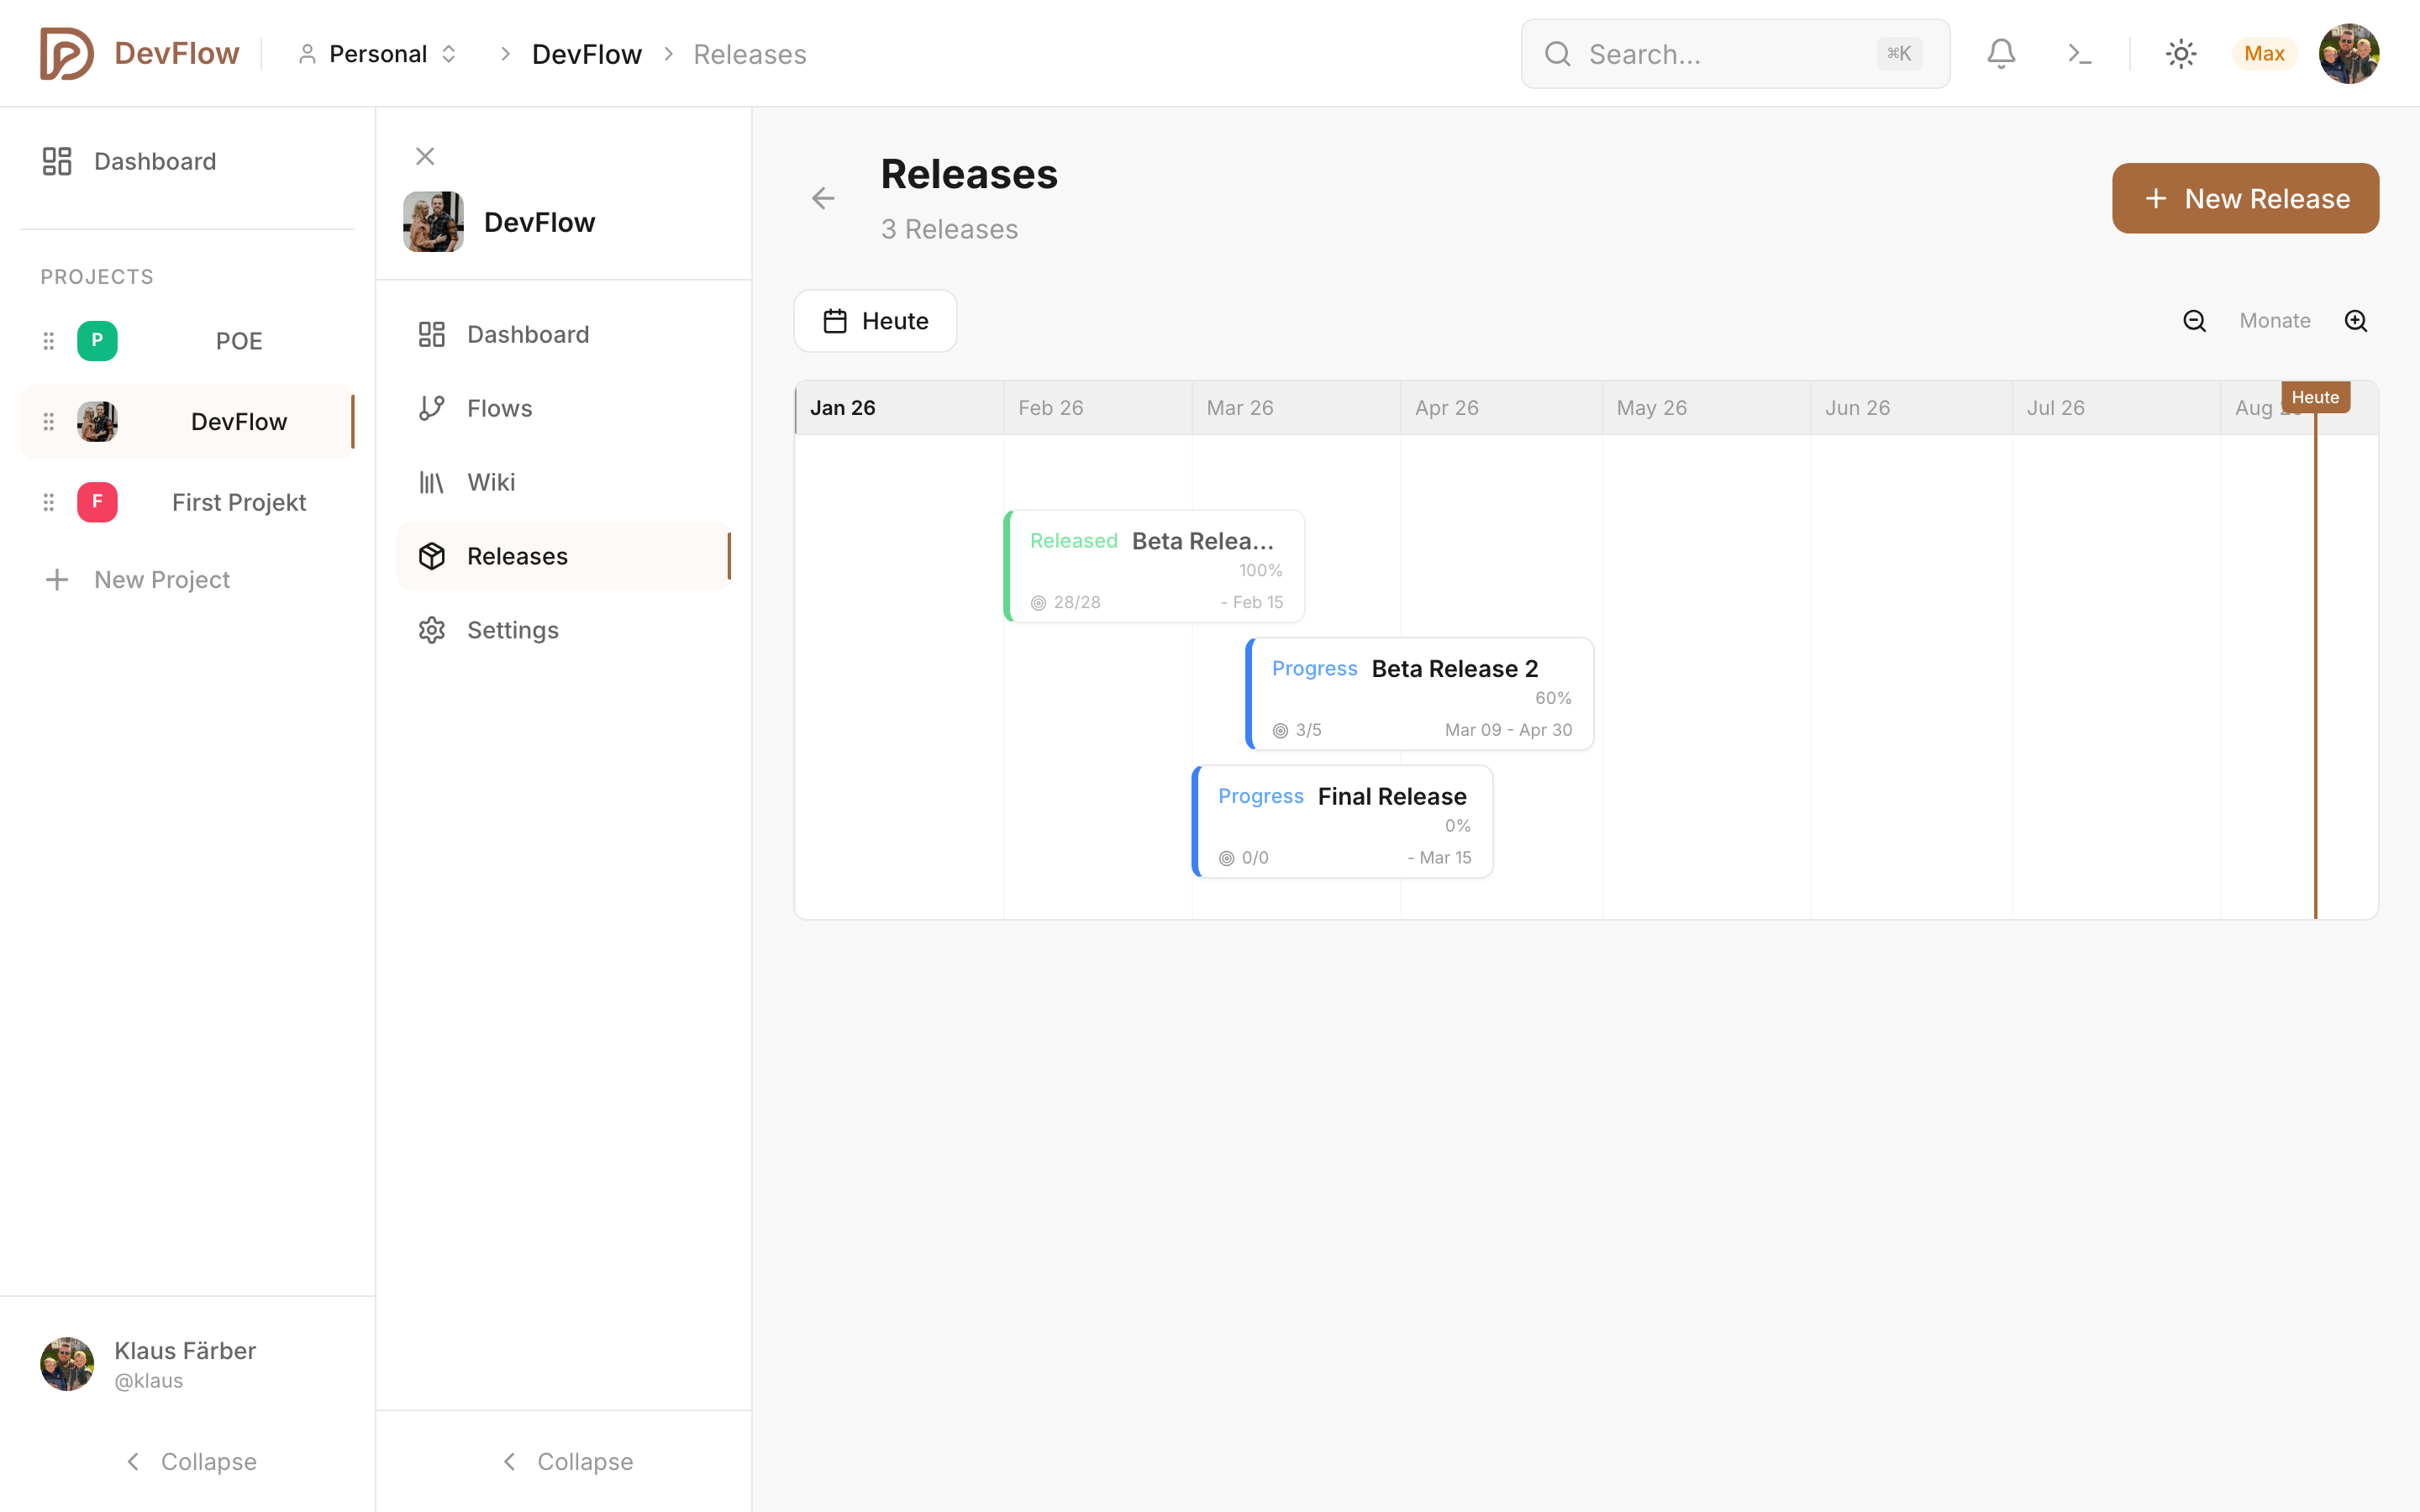Open the main Dashboard in left sidebar

187,161
